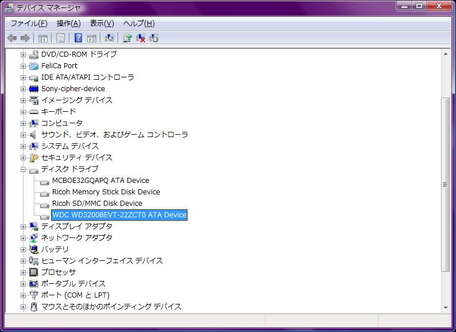Click the DVD/CD-ROM drive category icon

(x=34, y=54)
